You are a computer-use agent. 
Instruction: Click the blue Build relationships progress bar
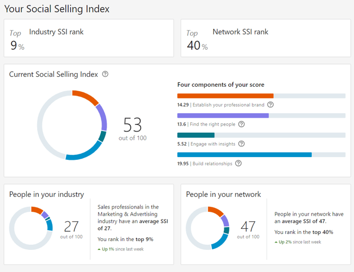[244, 155]
